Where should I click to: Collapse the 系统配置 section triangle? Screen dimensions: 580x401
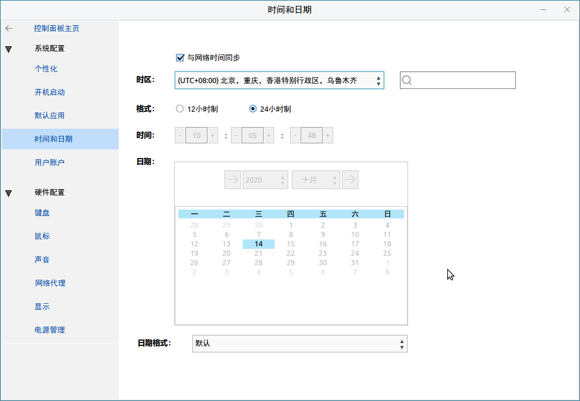click(9, 49)
